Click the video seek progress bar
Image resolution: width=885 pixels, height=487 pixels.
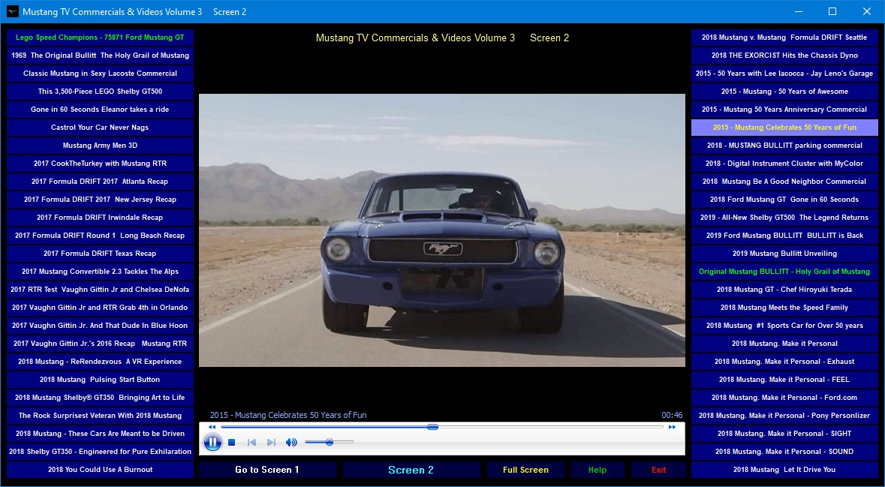click(x=442, y=427)
